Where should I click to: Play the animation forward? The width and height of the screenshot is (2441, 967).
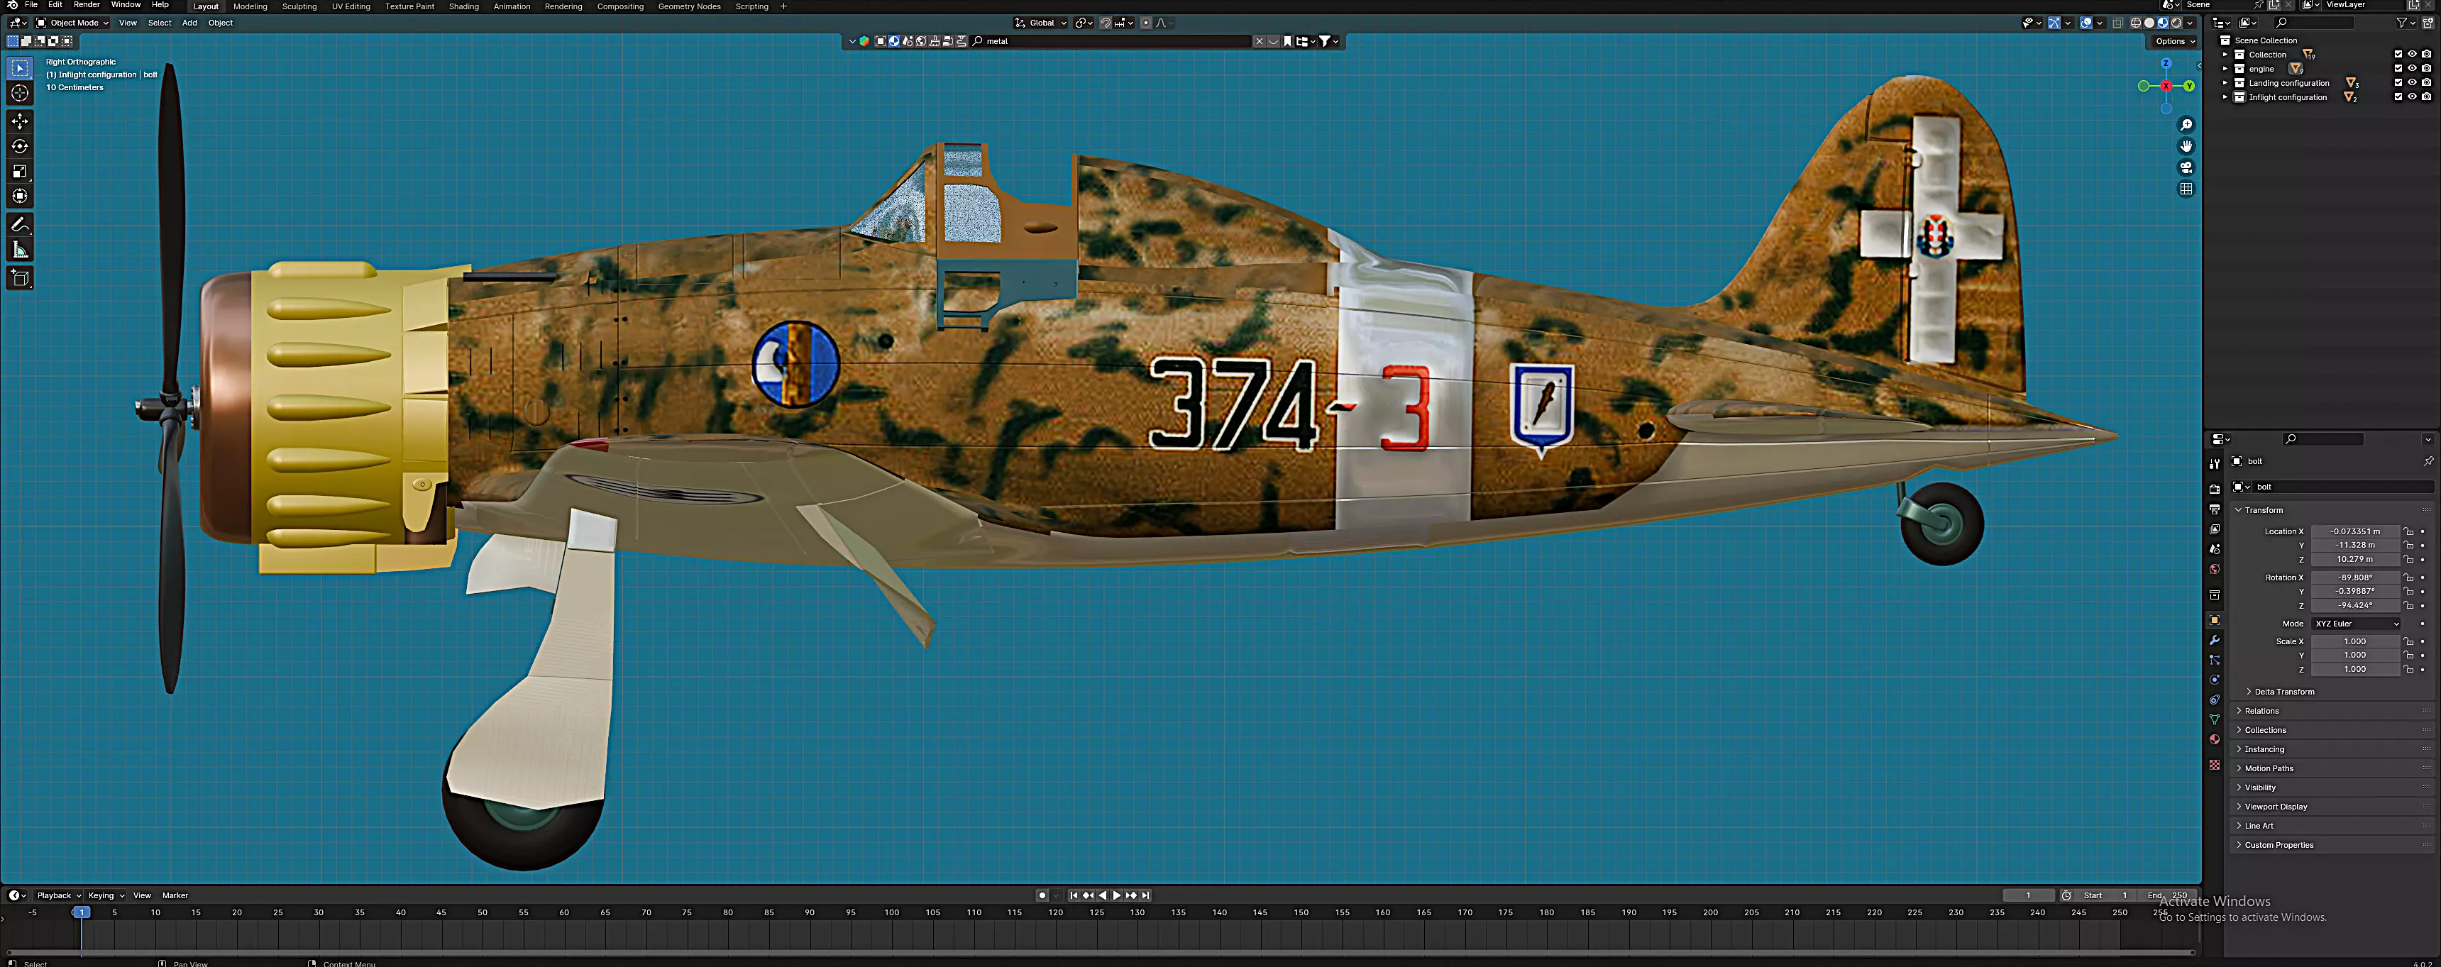pyautogui.click(x=1116, y=895)
